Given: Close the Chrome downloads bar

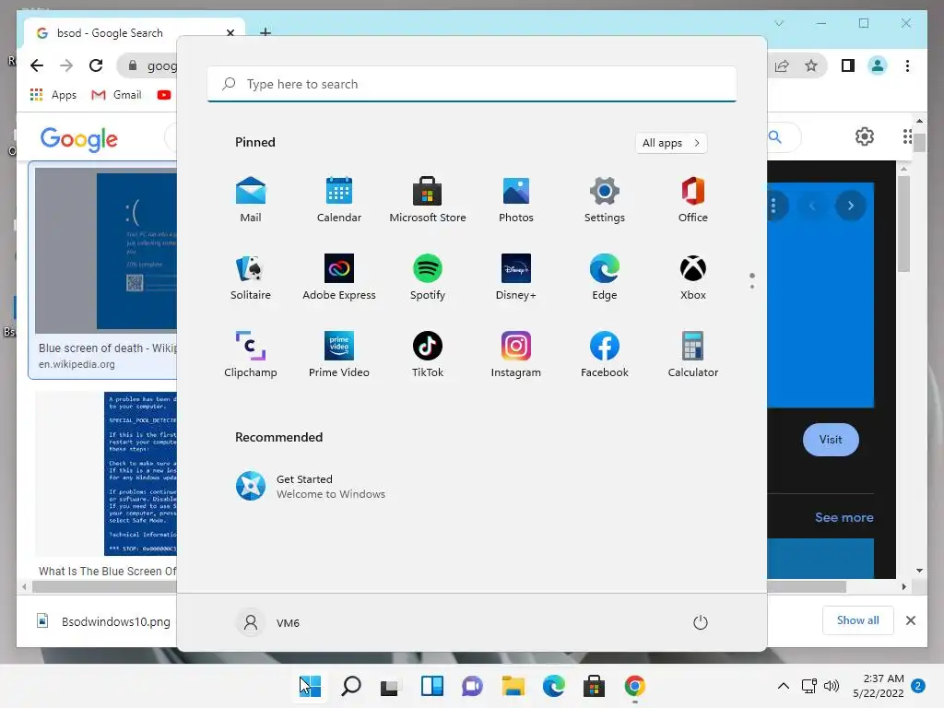Looking at the screenshot, I should (911, 620).
